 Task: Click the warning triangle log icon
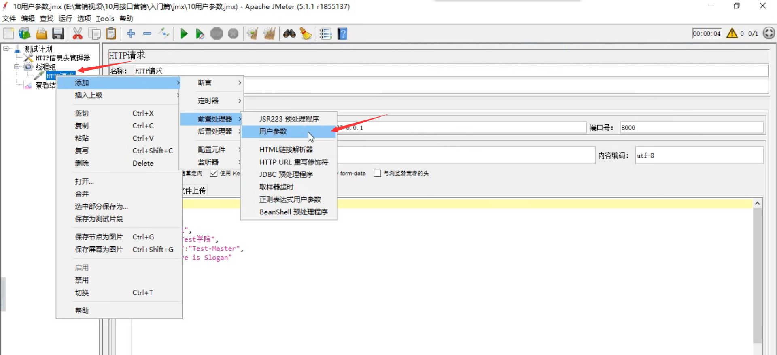pyautogui.click(x=732, y=33)
